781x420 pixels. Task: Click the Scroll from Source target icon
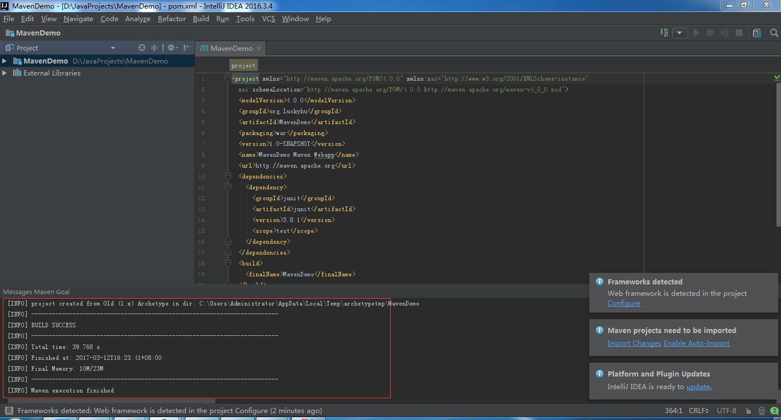coord(142,47)
